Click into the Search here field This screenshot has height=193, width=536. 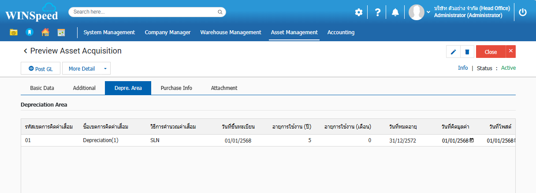(x=143, y=12)
